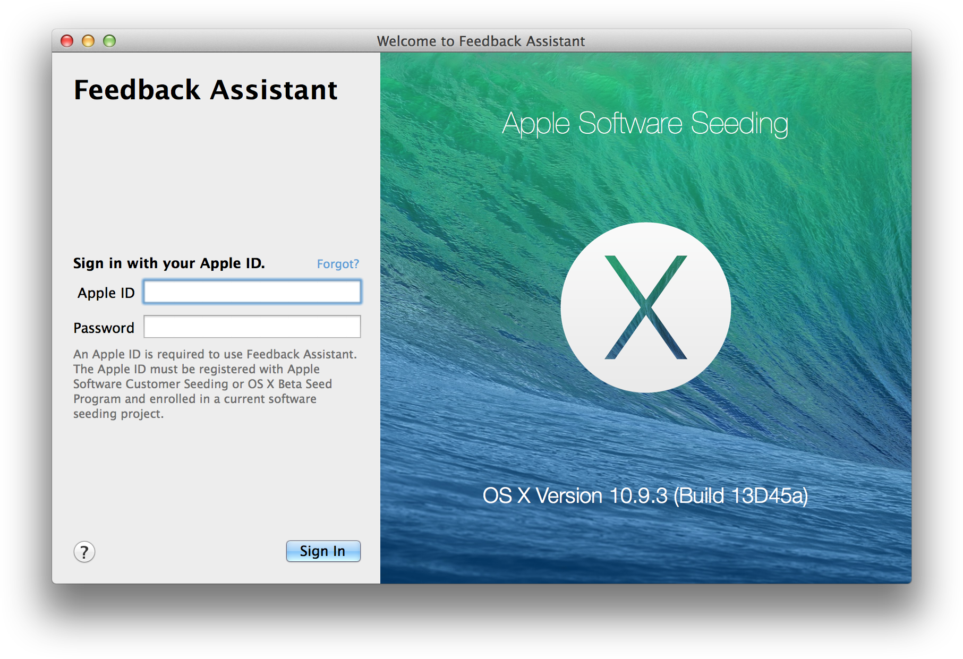Select the Password input field

(252, 327)
